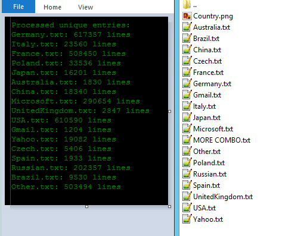This screenshot has width=301, height=236.
Task: Click the parent folder icon
Action: point(187,5)
